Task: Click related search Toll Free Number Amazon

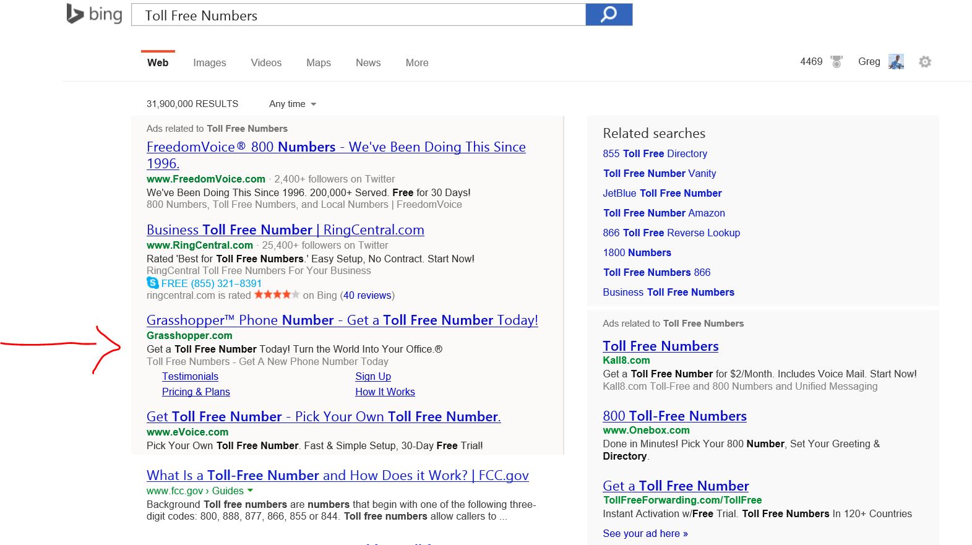Action: point(664,213)
